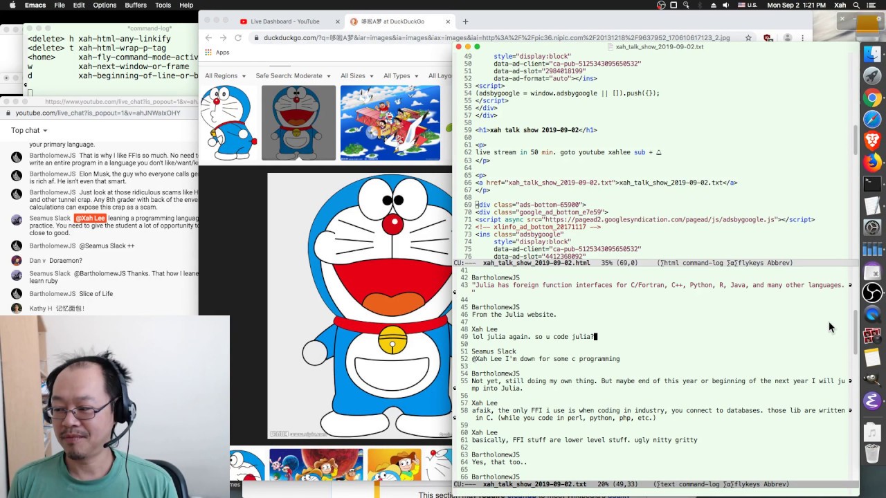Viewport: 886px width, 498px height.
Task: Click 'lol julia again' line in Emacs
Action: tap(533, 337)
